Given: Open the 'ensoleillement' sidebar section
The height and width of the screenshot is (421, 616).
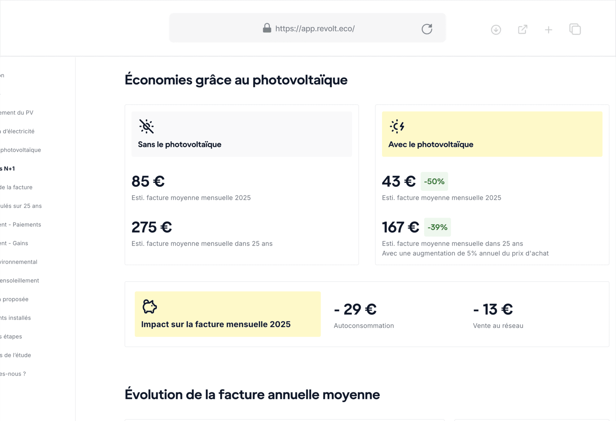Looking at the screenshot, I should coord(20,280).
